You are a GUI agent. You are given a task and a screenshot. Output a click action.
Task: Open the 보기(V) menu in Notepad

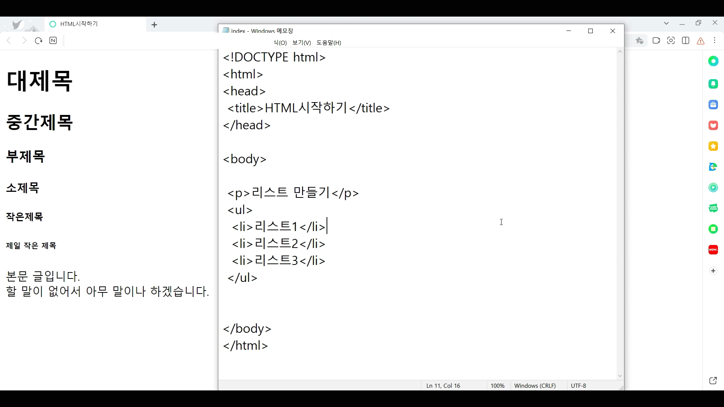[x=302, y=43]
